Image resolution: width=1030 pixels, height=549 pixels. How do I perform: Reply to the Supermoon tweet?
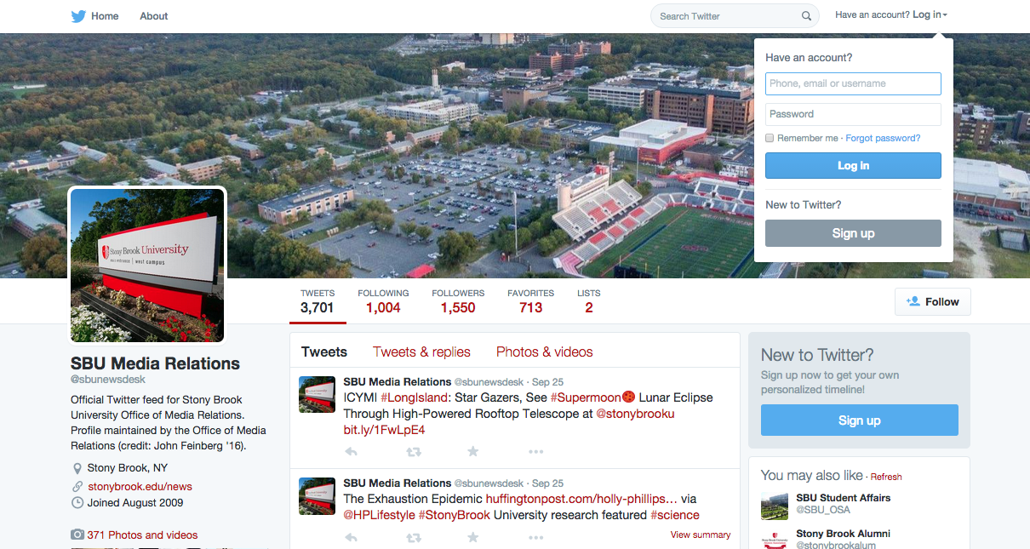click(x=351, y=452)
